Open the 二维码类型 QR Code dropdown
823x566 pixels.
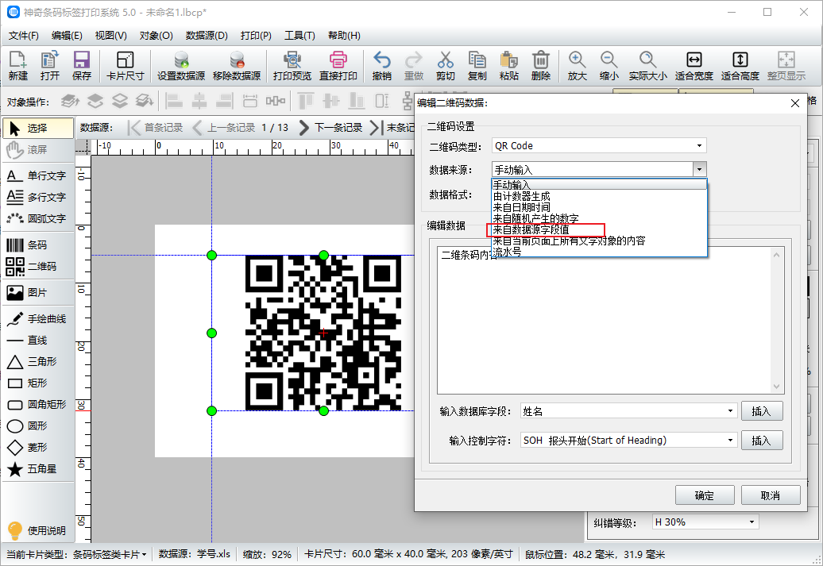tap(599, 146)
